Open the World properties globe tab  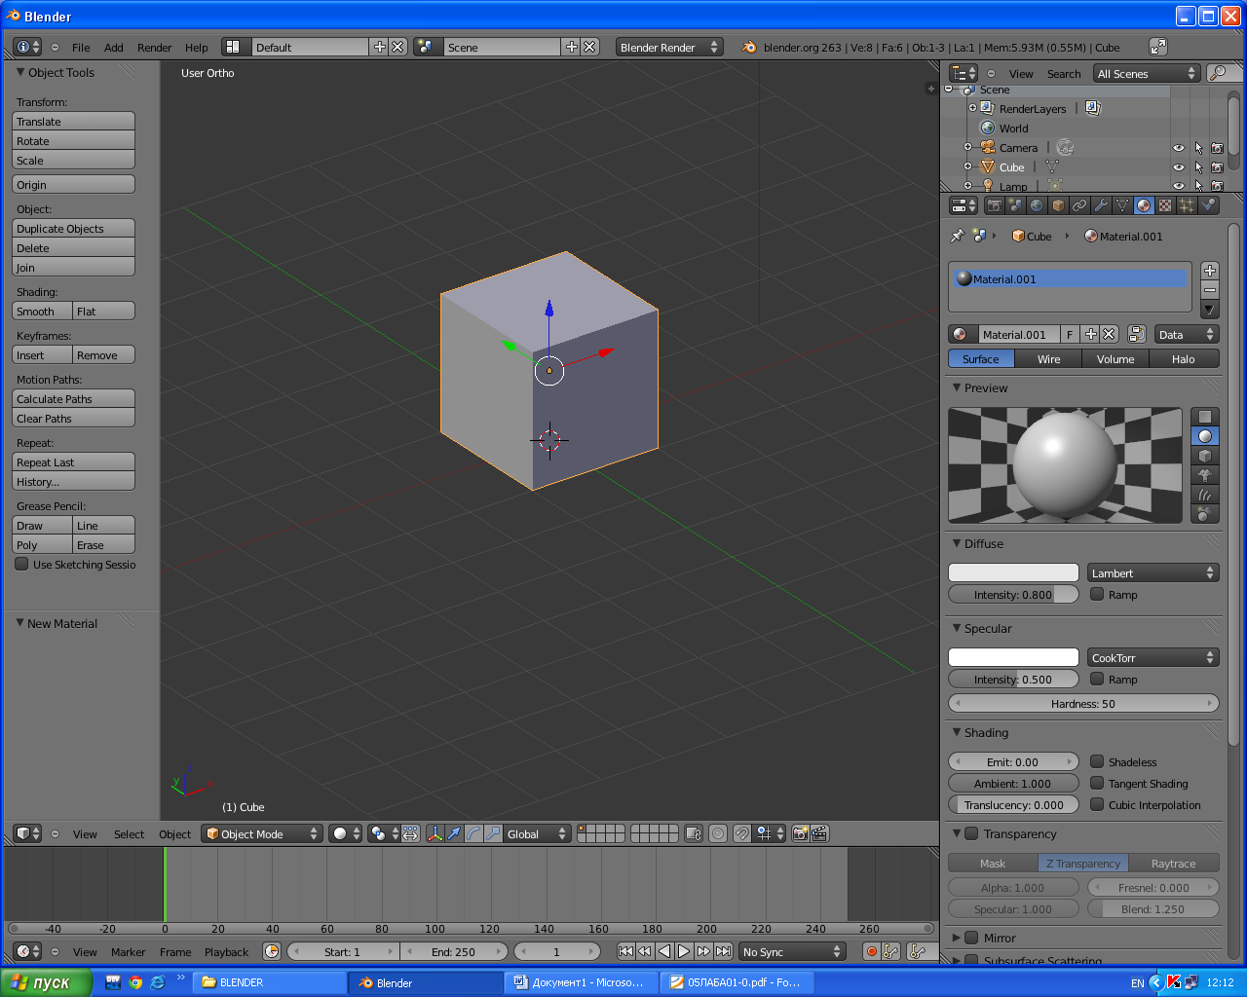pyautogui.click(x=1037, y=205)
